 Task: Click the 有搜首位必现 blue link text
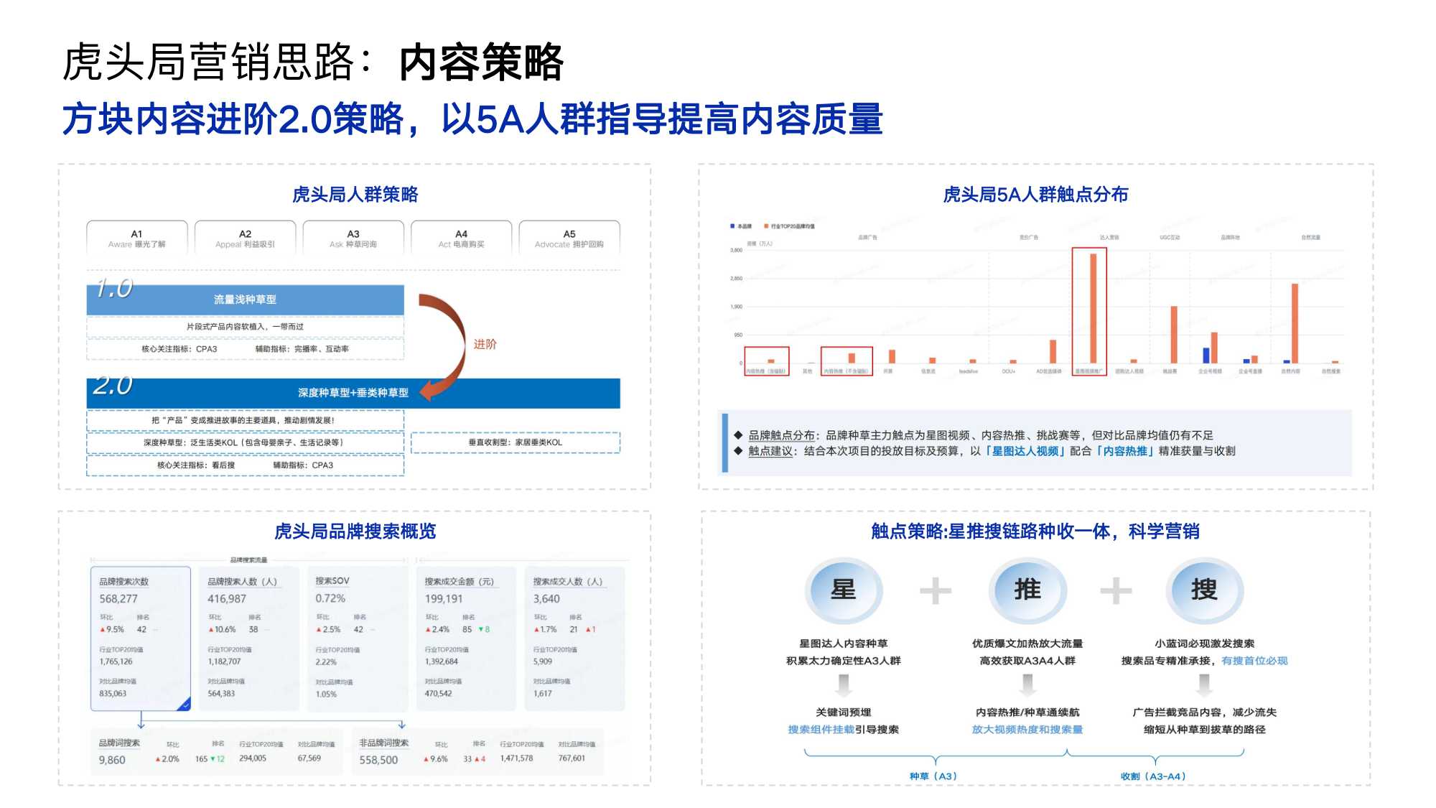1254,661
